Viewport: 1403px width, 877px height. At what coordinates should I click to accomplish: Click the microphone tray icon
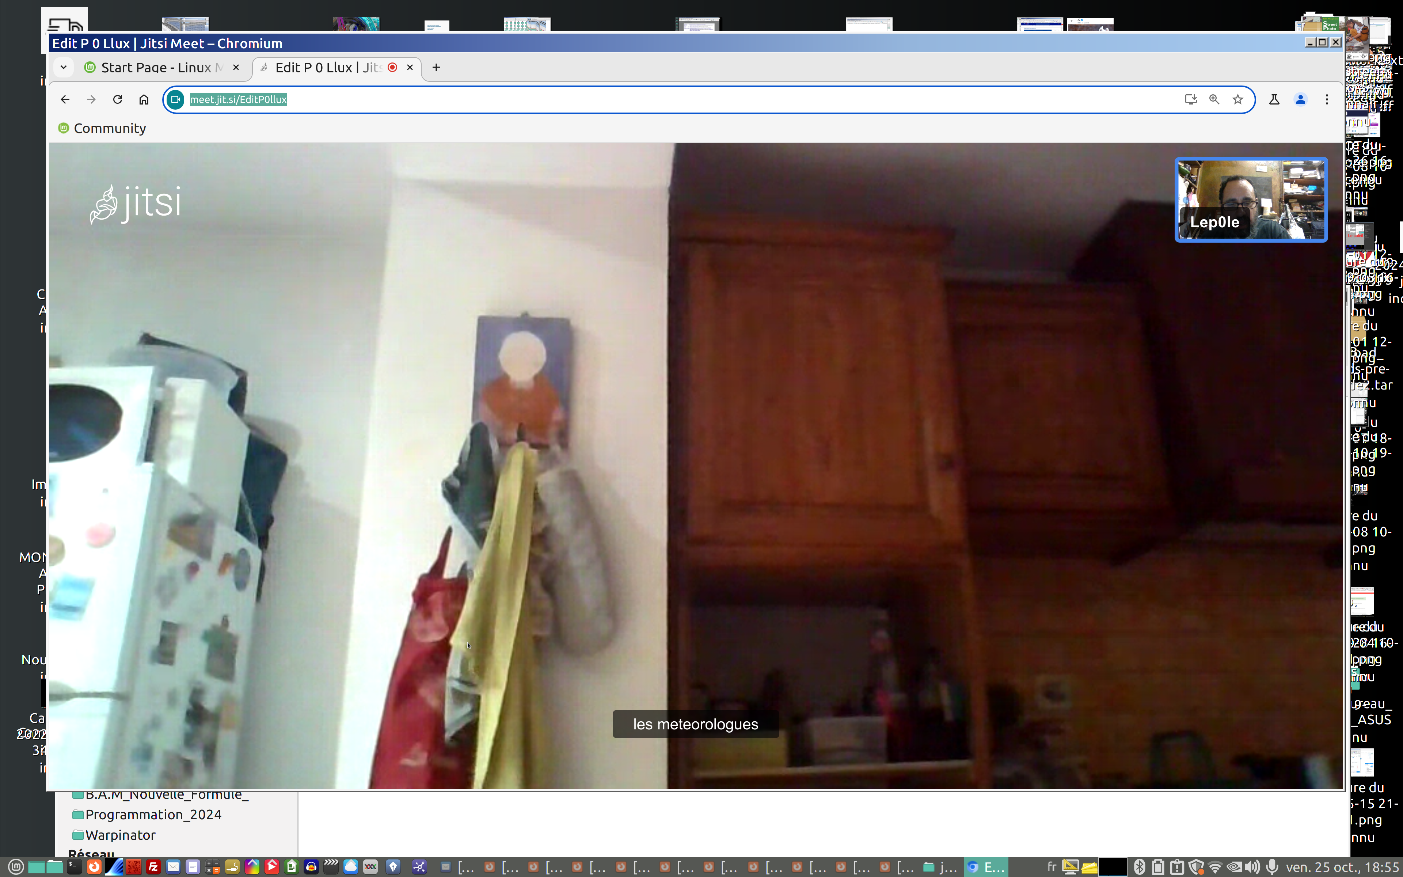(x=1272, y=867)
